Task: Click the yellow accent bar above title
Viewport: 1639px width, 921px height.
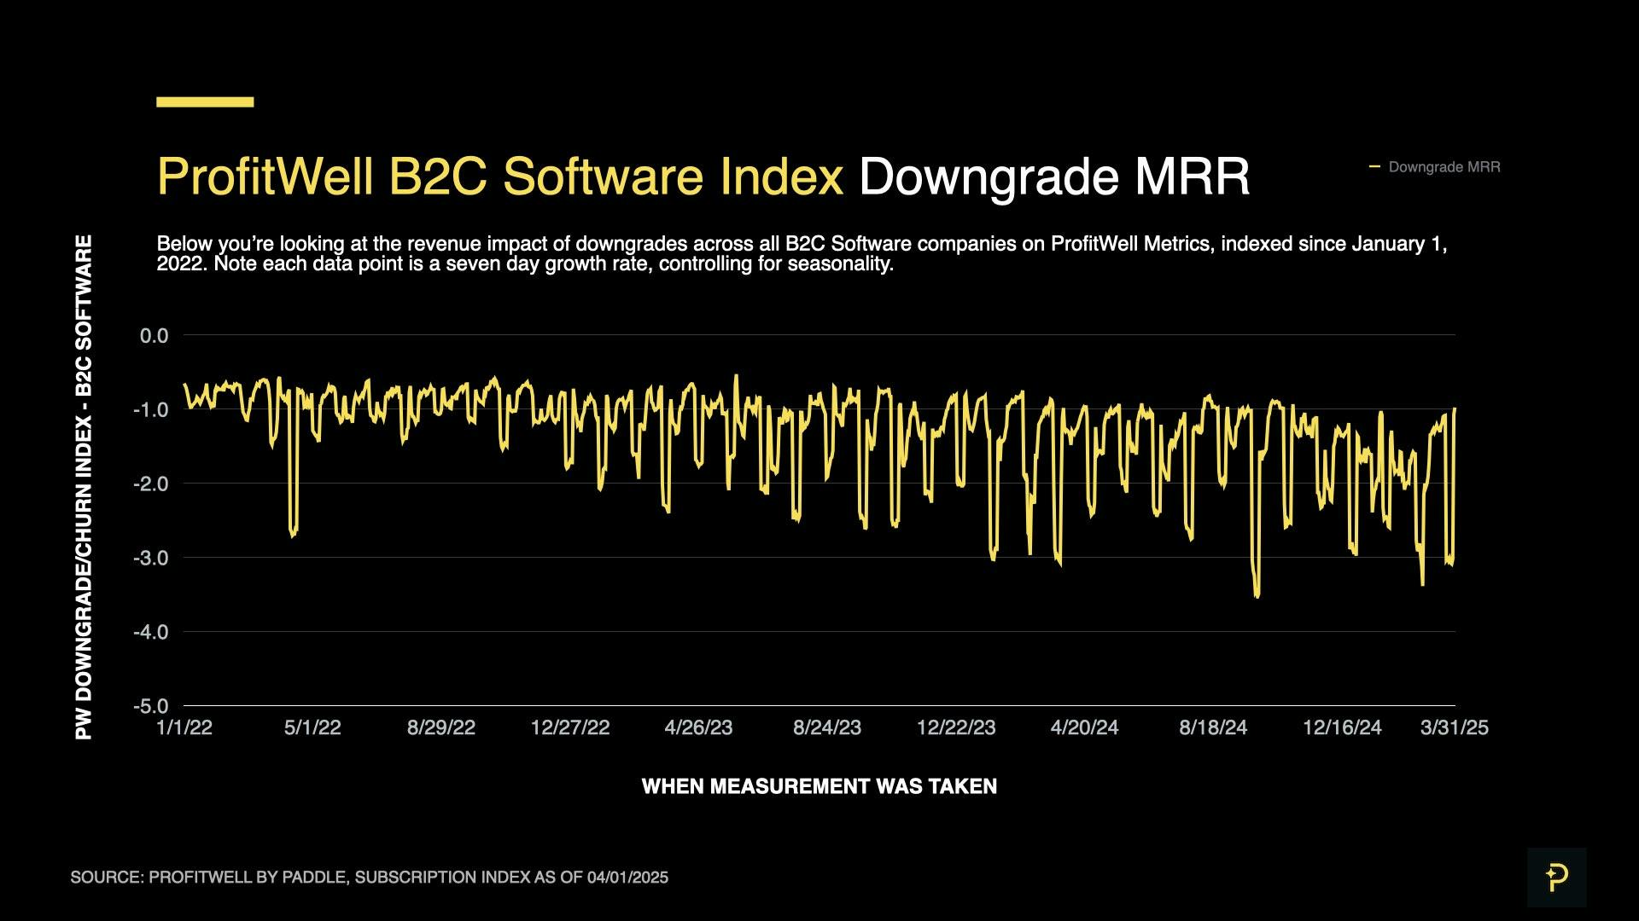Action: [205, 102]
